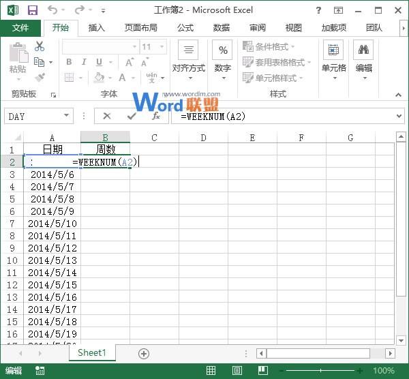Click the zoom in plus button
Image resolution: width=409 pixels, height=379 pixels.
coord(360,371)
